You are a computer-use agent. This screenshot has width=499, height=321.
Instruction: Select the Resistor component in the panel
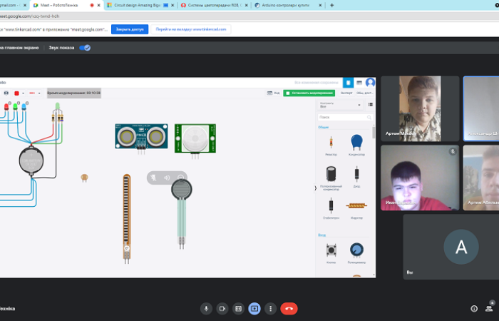pos(331,143)
